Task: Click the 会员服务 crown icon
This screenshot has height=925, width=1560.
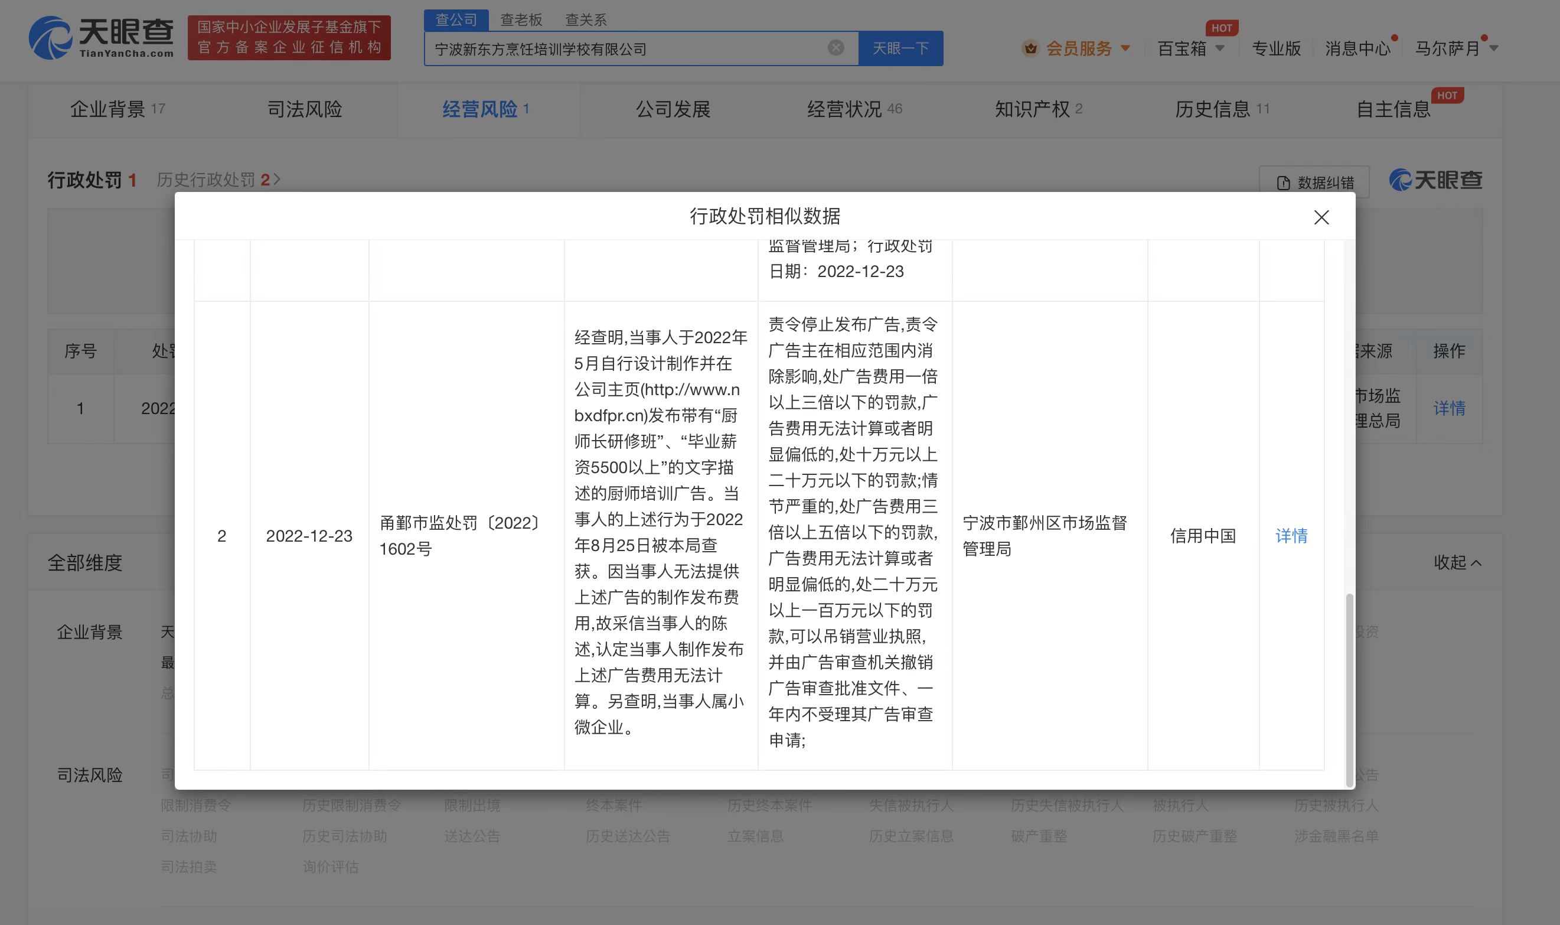Action: click(x=1030, y=48)
